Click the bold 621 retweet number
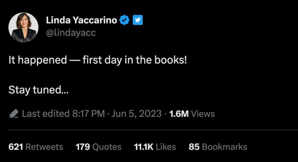 pos(16,147)
